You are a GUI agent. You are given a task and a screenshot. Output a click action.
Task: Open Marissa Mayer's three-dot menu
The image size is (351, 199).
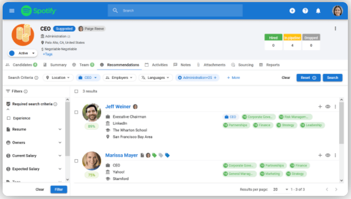tap(335, 155)
